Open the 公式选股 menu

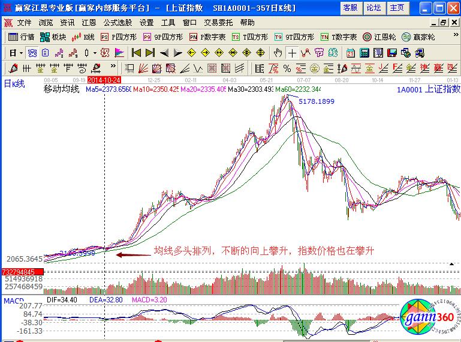click(117, 22)
